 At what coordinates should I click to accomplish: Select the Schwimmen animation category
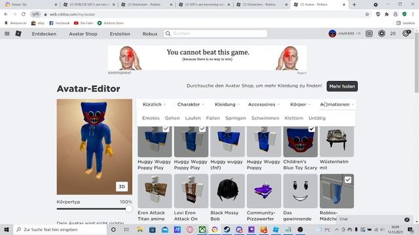point(265,118)
